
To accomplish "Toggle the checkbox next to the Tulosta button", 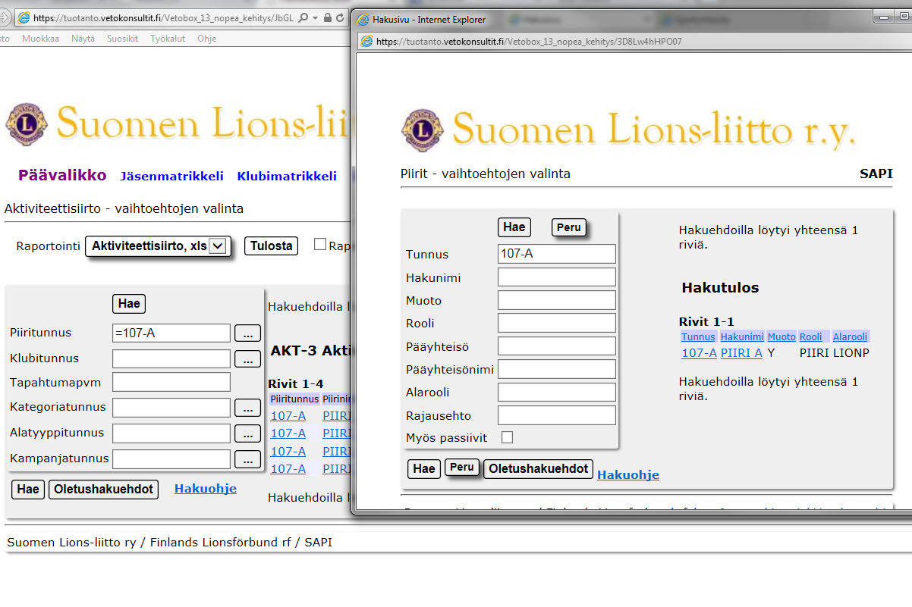I will click(x=320, y=244).
